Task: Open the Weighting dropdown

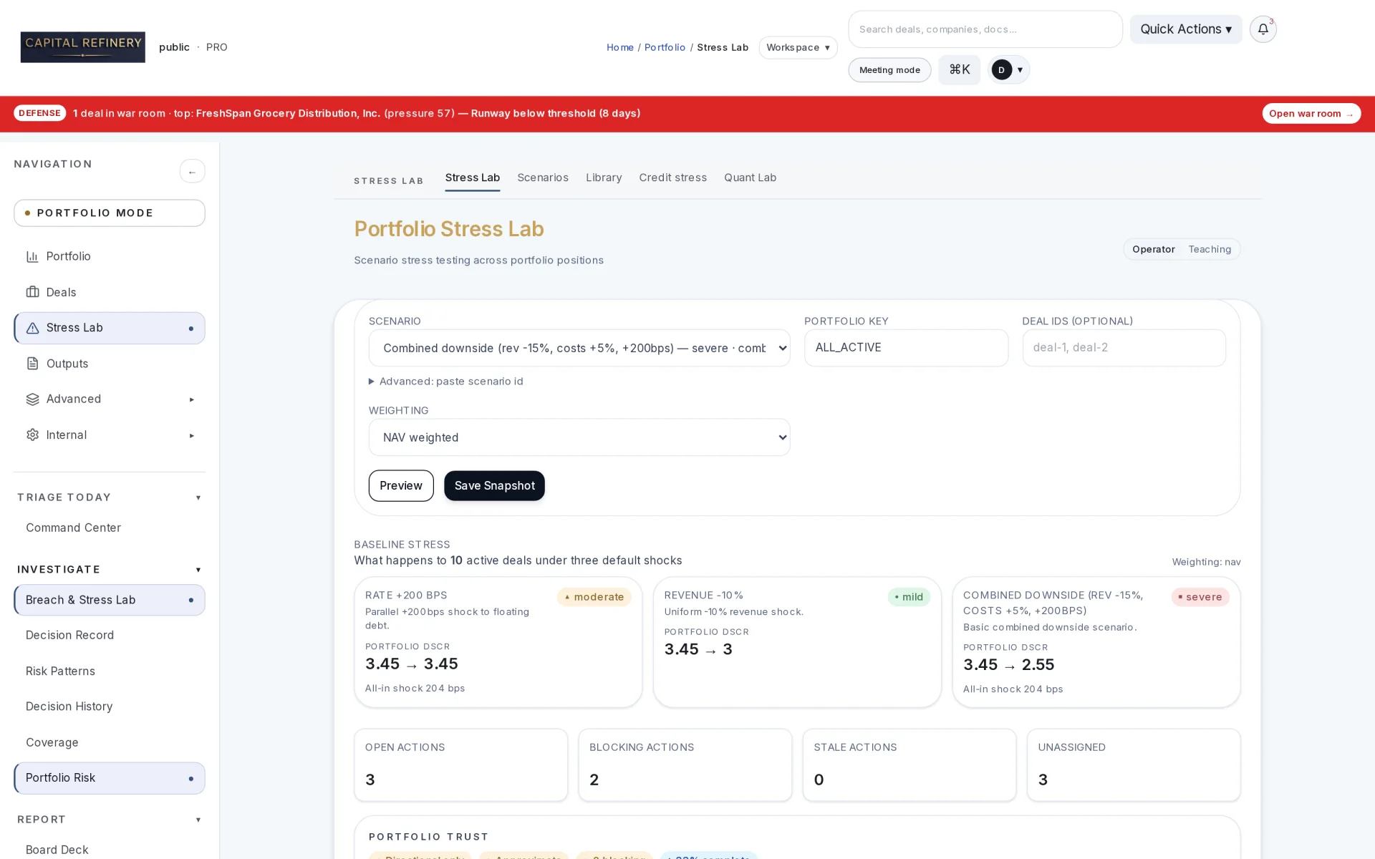Action: click(x=579, y=437)
